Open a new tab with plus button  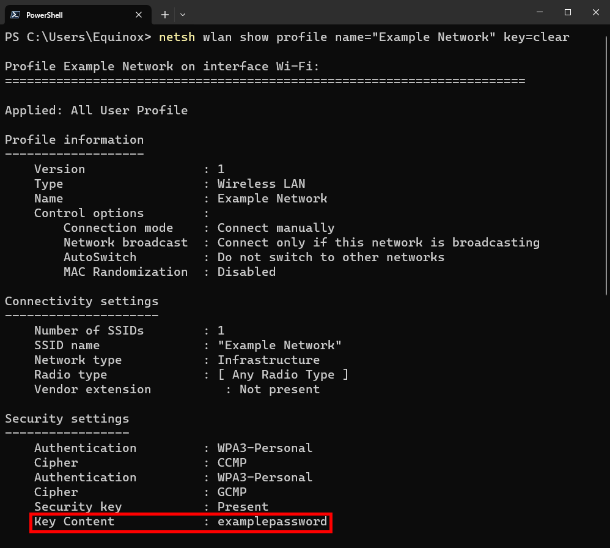165,15
